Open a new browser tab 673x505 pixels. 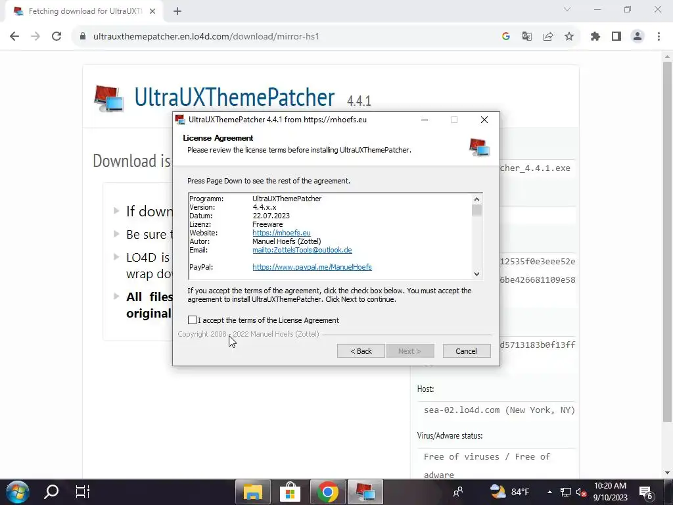(177, 11)
